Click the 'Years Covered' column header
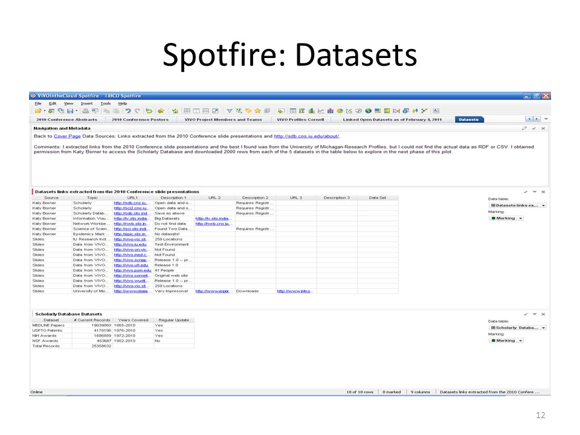The height and width of the screenshot is (435, 580). coord(133,320)
